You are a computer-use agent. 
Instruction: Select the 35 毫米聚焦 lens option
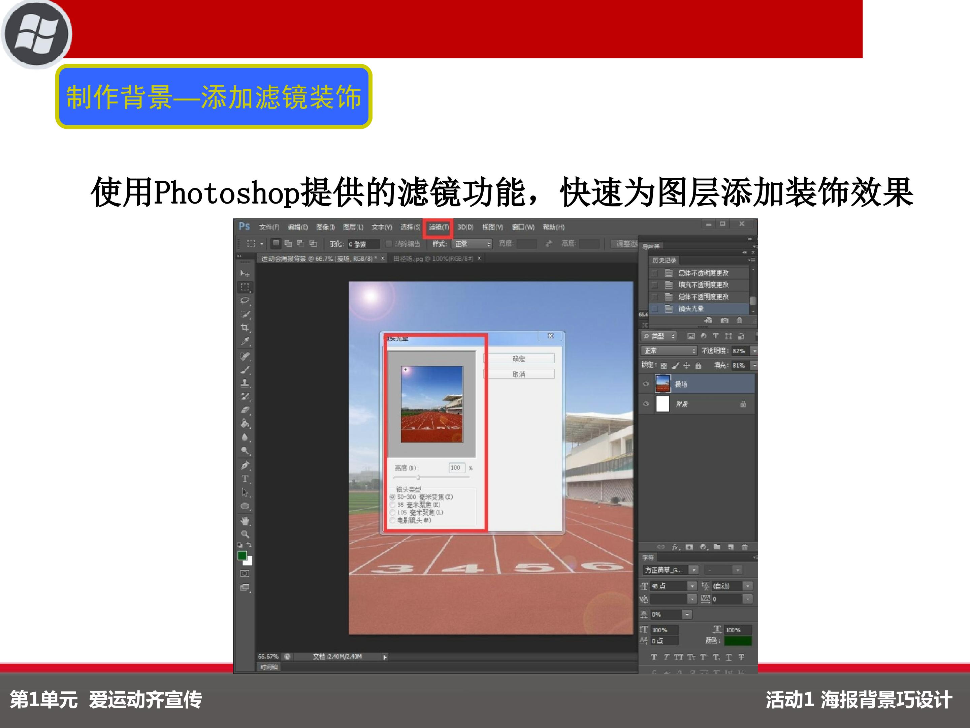[x=392, y=505]
